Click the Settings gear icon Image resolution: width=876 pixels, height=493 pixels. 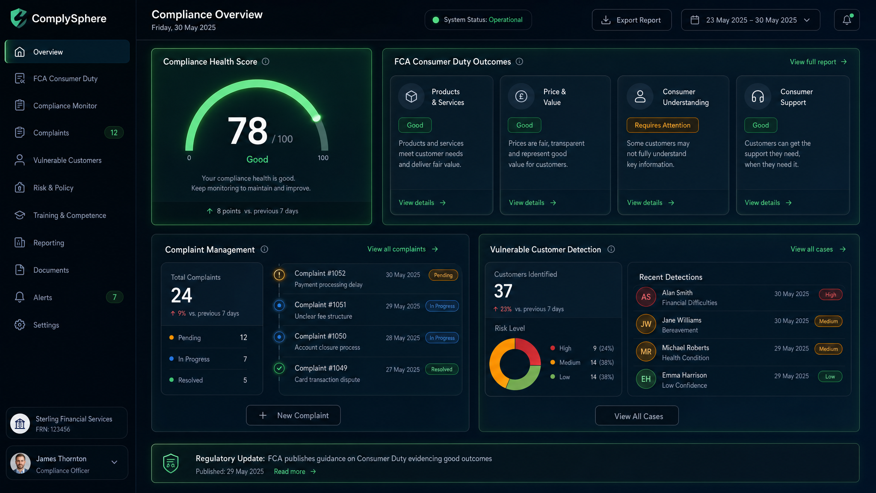[20, 325]
